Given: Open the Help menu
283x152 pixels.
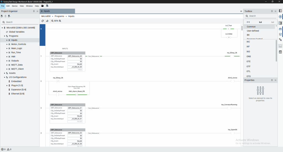Looking at the screenshot, I should (x=37, y=6).
